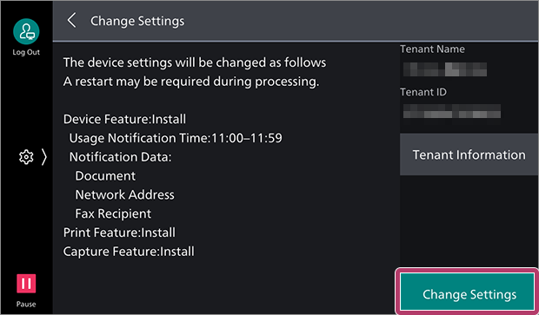539x315 pixels.
Task: Select the blurred Tenant Name value
Action: [x=445, y=69]
